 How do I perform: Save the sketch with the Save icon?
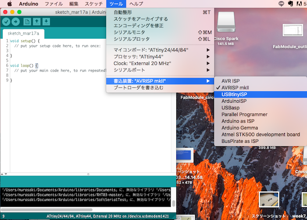pos(46,22)
